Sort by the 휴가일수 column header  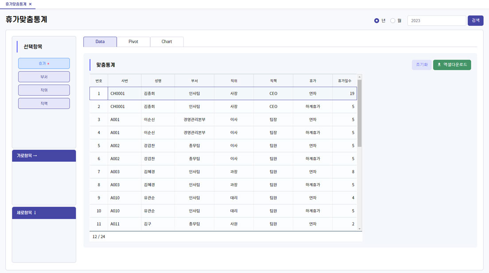345,81
